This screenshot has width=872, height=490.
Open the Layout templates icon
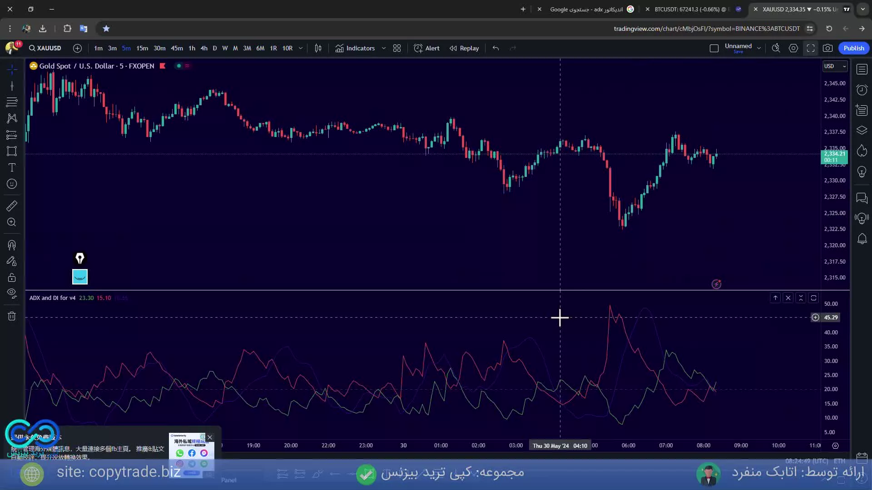(397, 48)
